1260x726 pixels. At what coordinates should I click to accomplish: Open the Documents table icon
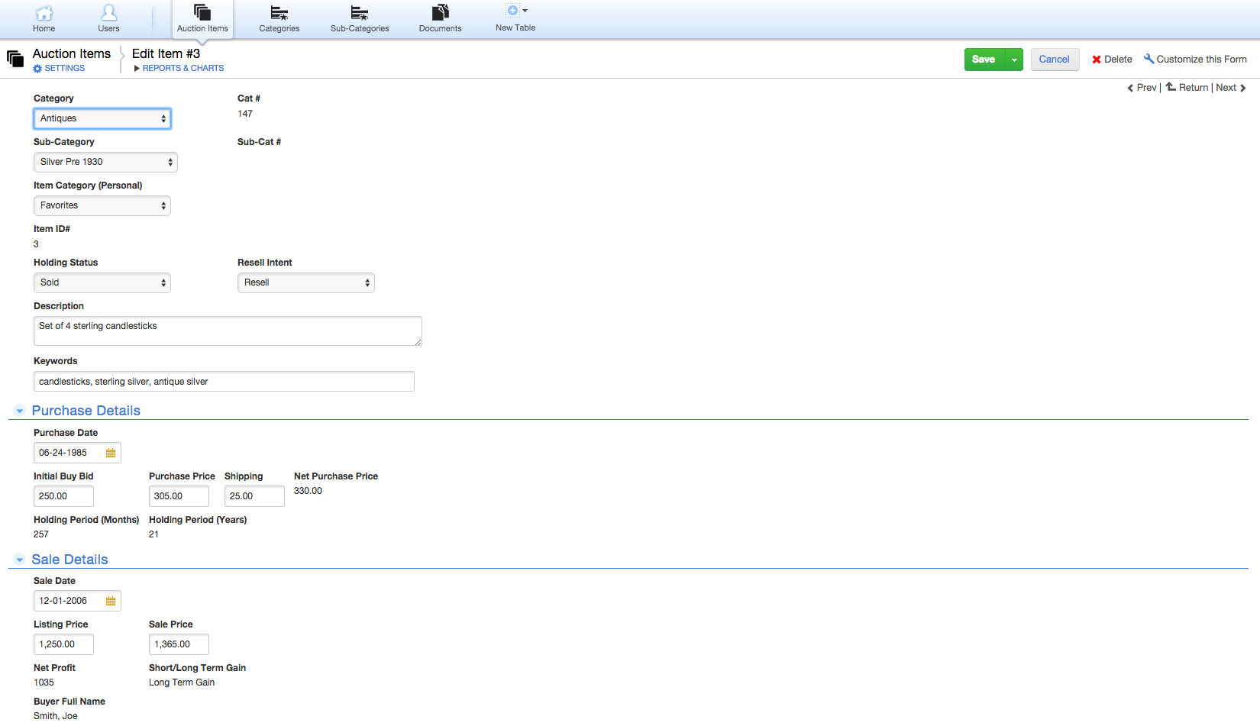(441, 12)
